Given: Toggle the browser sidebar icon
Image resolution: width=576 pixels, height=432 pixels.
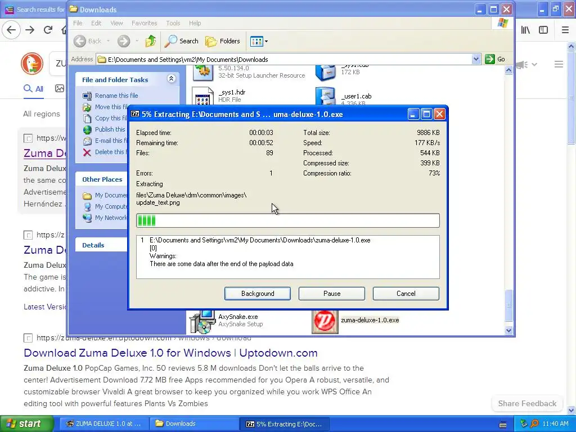Looking at the screenshot, I should point(543,30).
